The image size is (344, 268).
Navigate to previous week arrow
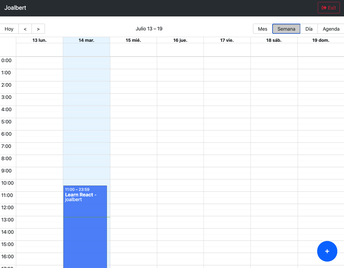pos(25,29)
